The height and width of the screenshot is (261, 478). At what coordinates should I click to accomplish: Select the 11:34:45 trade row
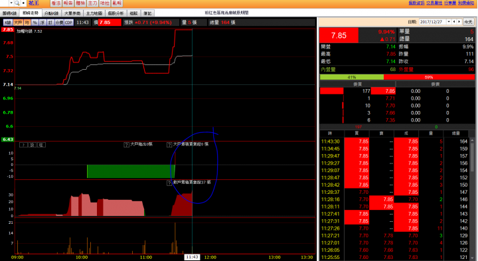394,149
